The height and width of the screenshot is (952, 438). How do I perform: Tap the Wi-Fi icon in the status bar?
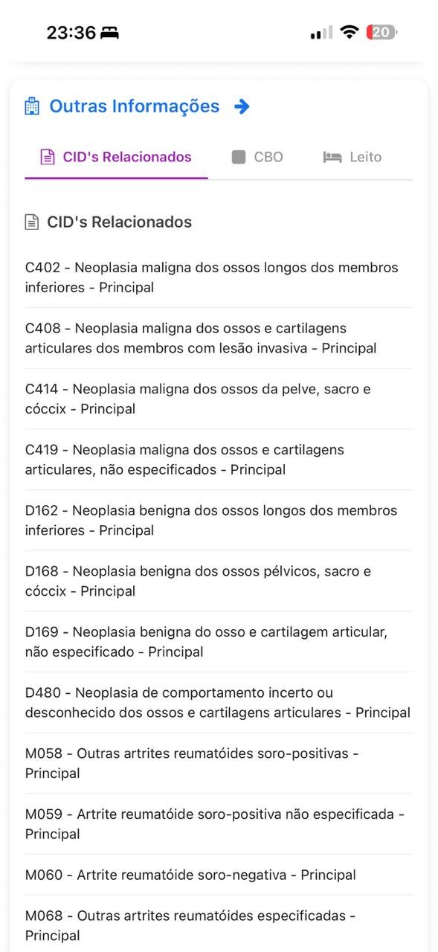348,32
